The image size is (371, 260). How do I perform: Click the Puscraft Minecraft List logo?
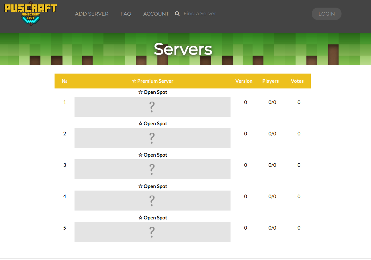(30, 13)
